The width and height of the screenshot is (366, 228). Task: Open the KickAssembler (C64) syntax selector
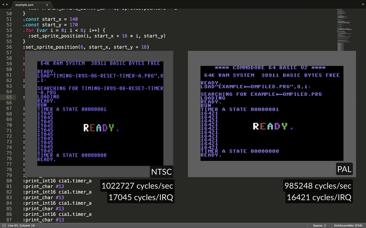pyautogui.click(x=348, y=225)
